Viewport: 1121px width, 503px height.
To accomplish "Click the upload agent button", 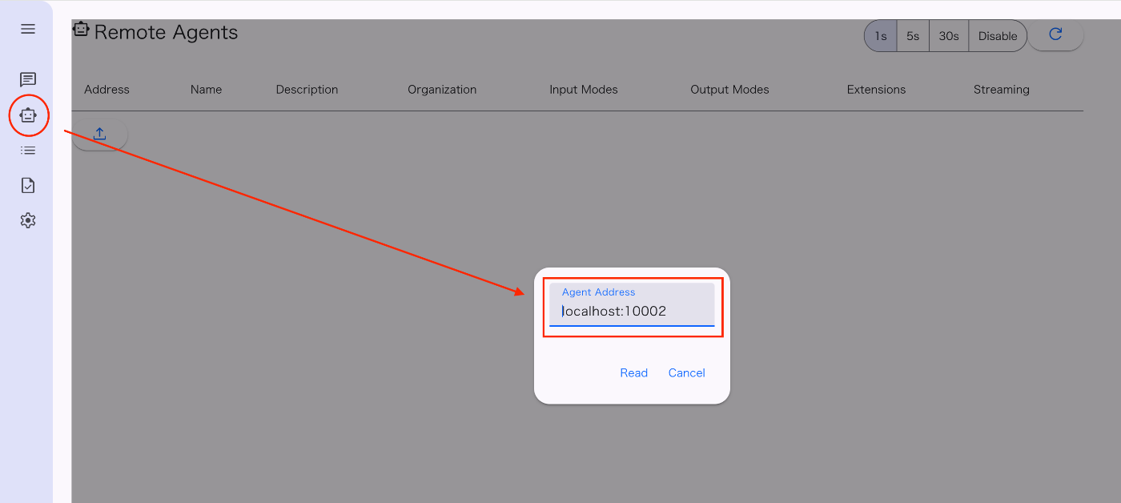I will coord(100,134).
